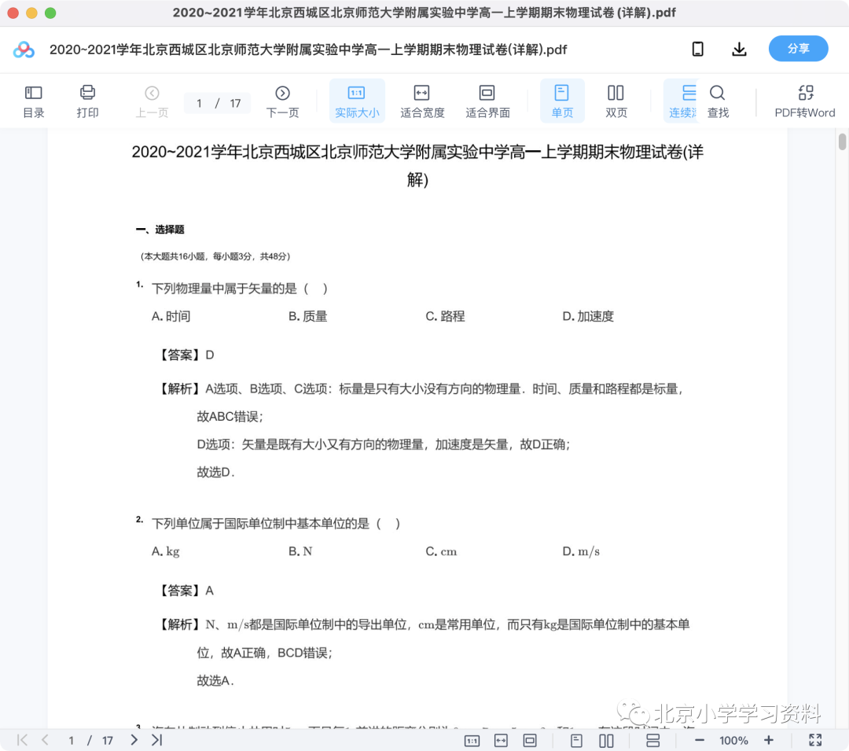849x751 pixels.
Task: Select fit page (适合界面) view
Action: [487, 101]
